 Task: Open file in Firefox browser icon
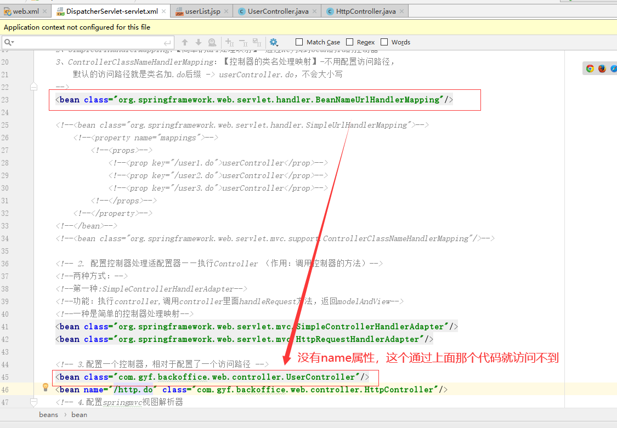602,69
